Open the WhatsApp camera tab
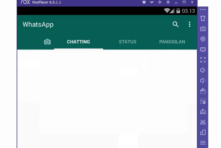Image resolution: width=221 pixels, height=148 pixels. (47, 42)
